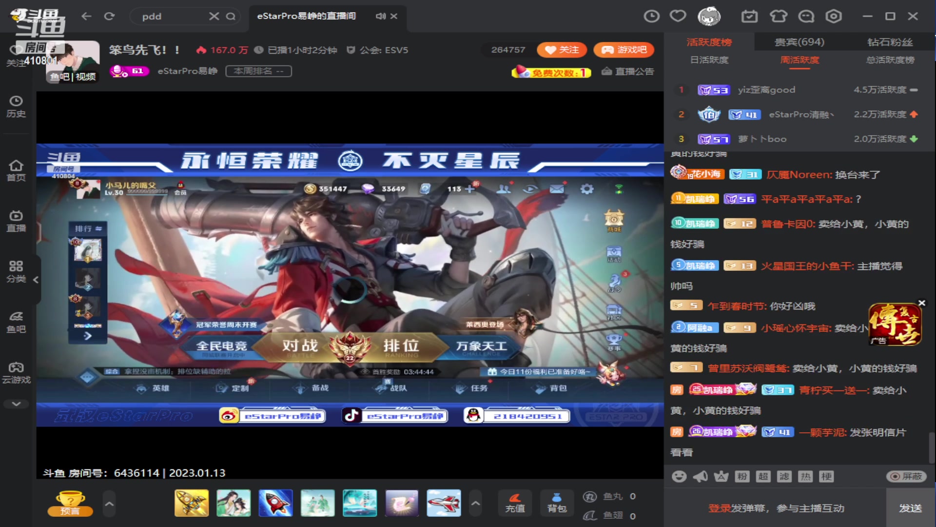Open the 充值 recharge button
The height and width of the screenshot is (527, 936).
(515, 503)
